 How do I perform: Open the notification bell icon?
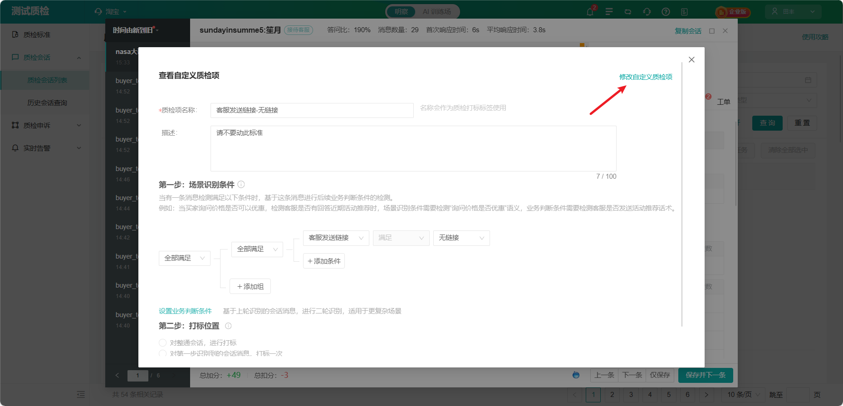[x=590, y=12]
